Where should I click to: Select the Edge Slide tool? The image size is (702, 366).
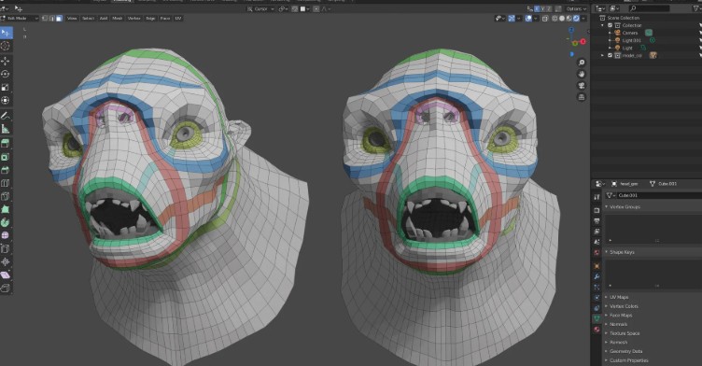(6, 249)
